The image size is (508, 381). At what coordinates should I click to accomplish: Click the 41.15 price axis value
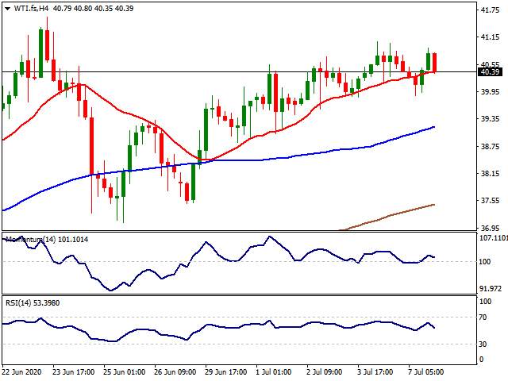[490, 37]
